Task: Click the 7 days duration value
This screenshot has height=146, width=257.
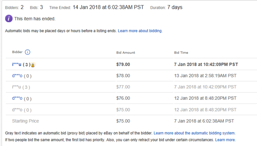Action: [x=175, y=7]
